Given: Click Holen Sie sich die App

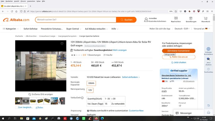Looking at the screenshot, I should point(160,29).
